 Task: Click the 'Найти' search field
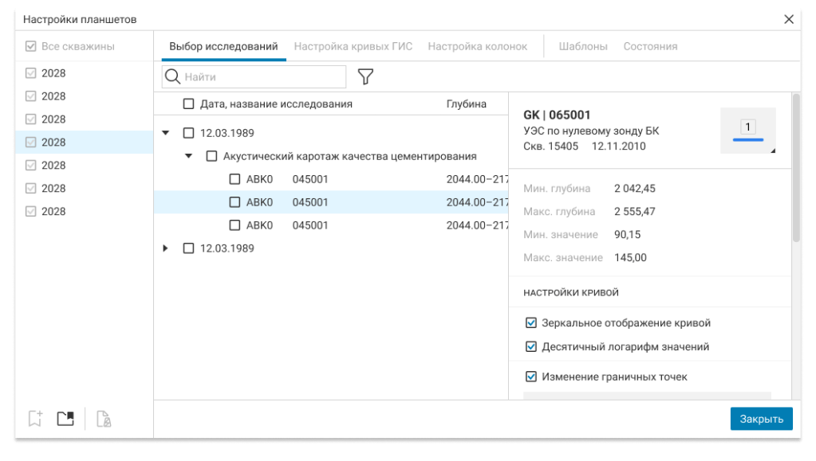pos(263,77)
